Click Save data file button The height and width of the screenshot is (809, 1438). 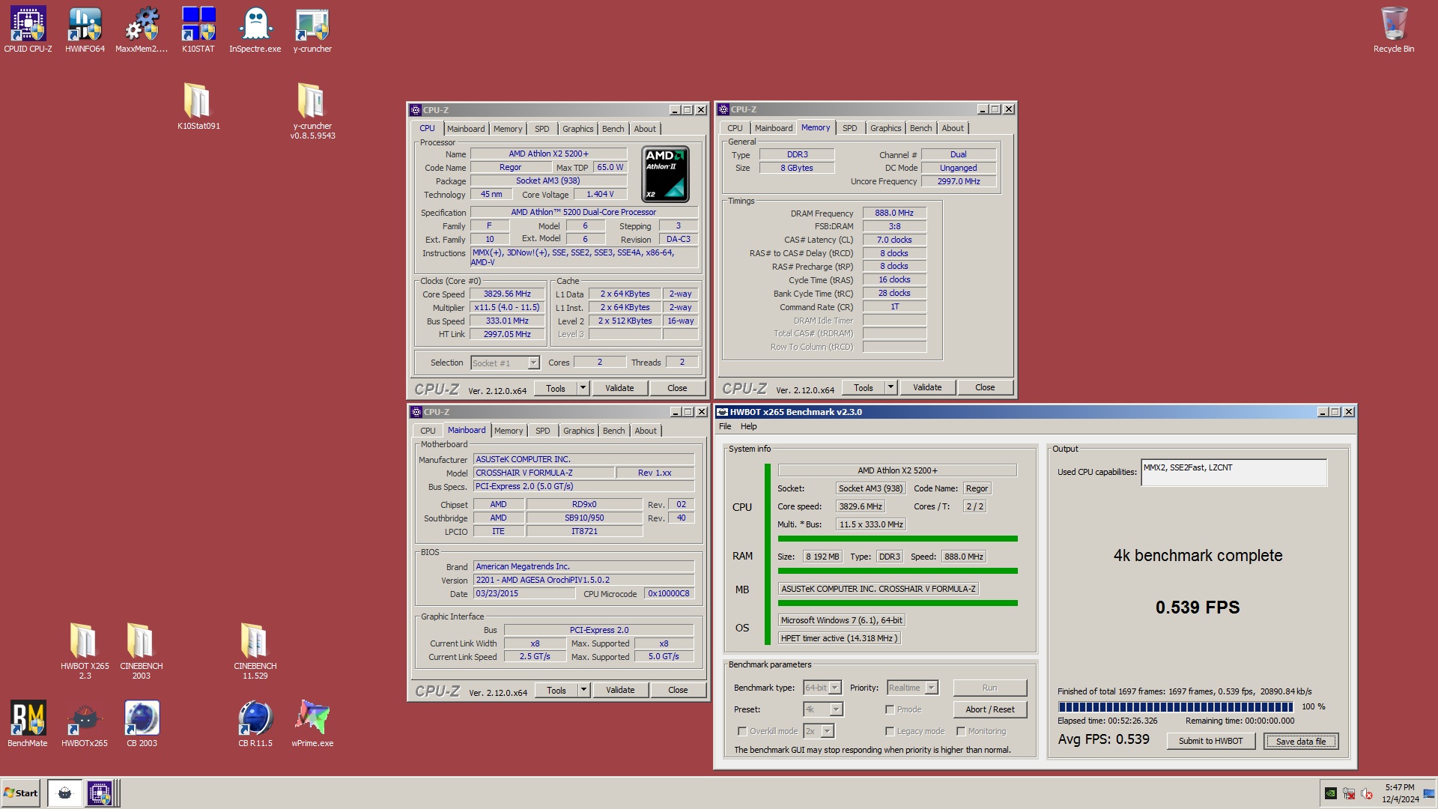[1301, 741]
